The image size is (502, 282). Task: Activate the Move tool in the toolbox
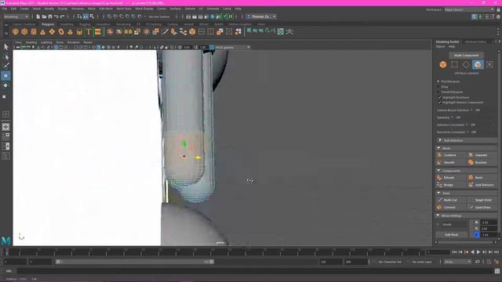click(x=5, y=76)
